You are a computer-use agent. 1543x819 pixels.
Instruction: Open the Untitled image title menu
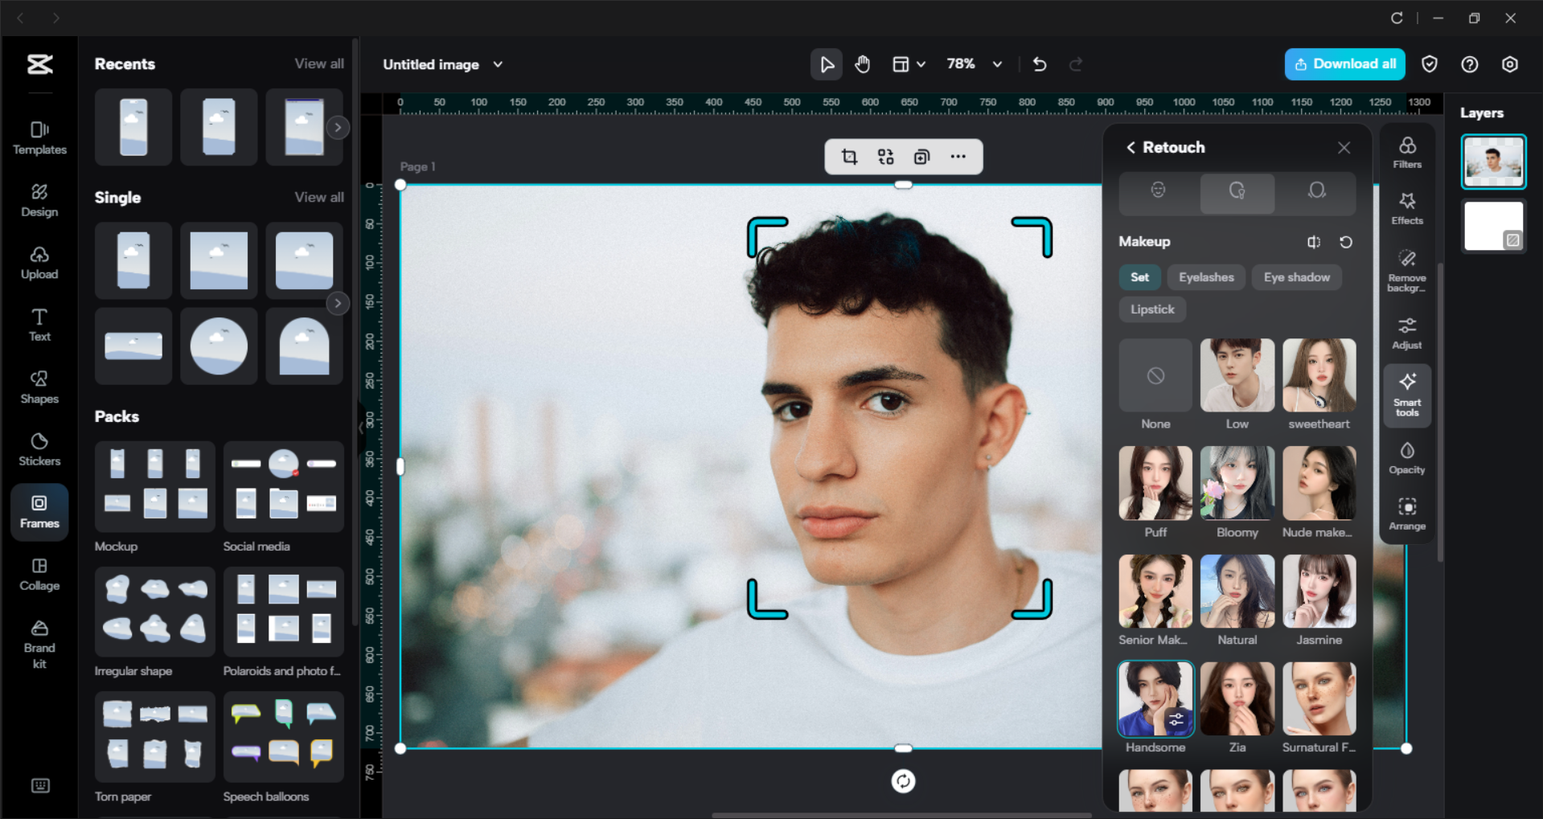[x=498, y=64]
